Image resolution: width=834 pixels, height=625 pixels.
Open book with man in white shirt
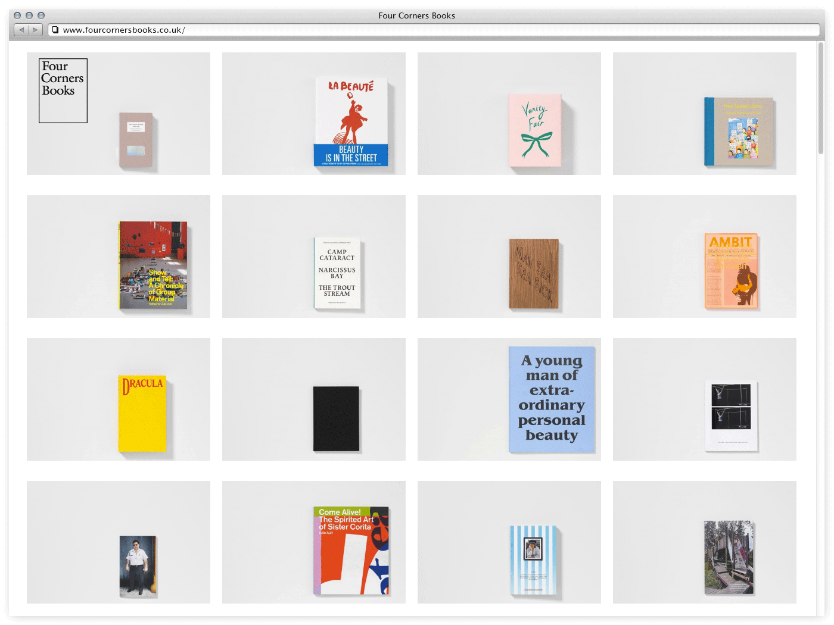[x=138, y=566]
